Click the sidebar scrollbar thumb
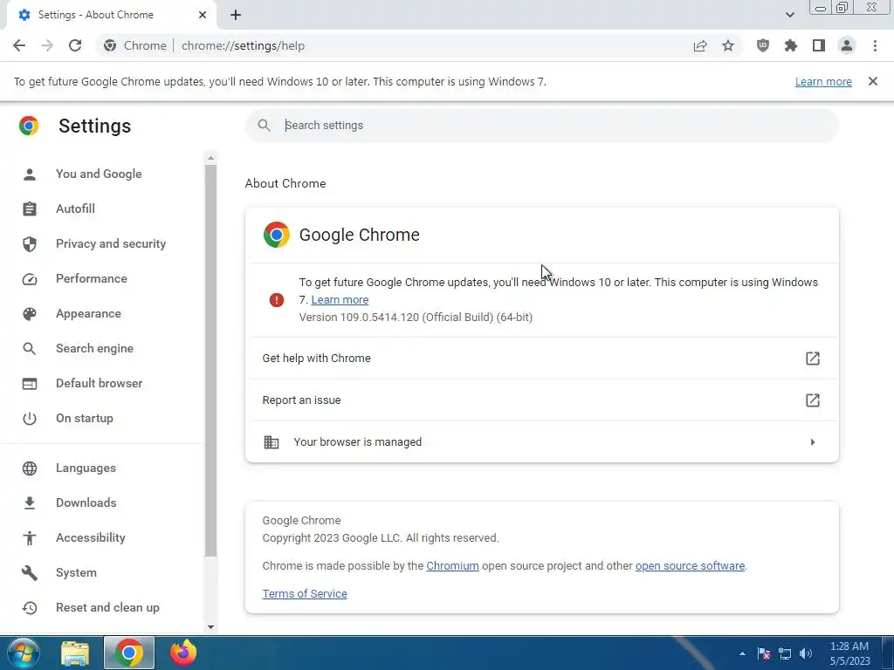894x670 pixels. point(211,360)
